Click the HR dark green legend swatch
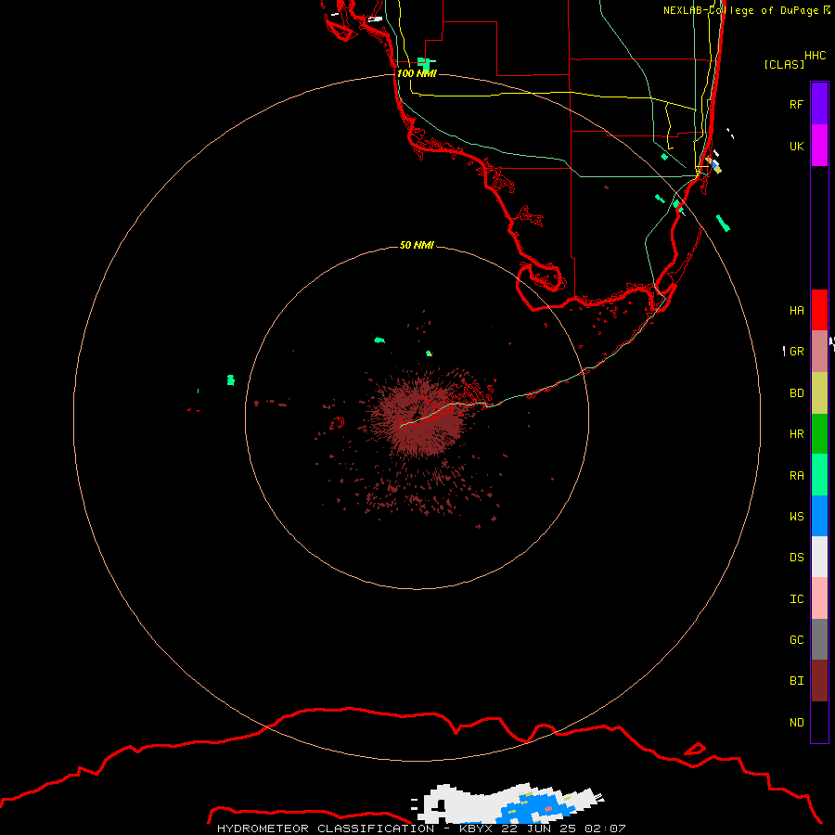 click(x=819, y=433)
